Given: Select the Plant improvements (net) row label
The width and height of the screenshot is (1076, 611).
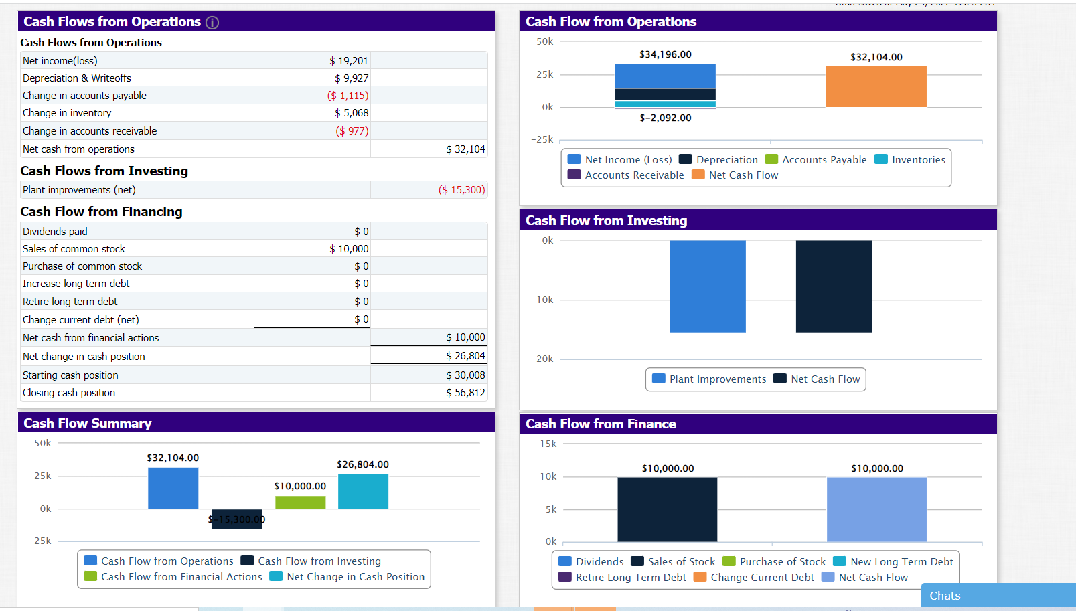Looking at the screenshot, I should coord(79,189).
